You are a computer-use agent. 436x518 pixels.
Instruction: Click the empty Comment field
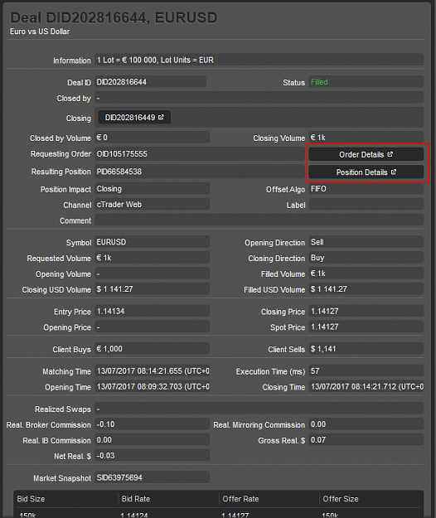tap(259, 220)
